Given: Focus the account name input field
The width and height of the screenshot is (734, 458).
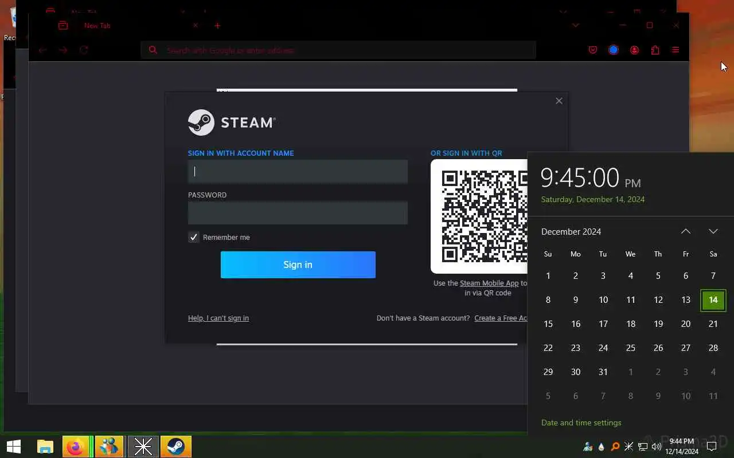Looking at the screenshot, I should tap(298, 171).
